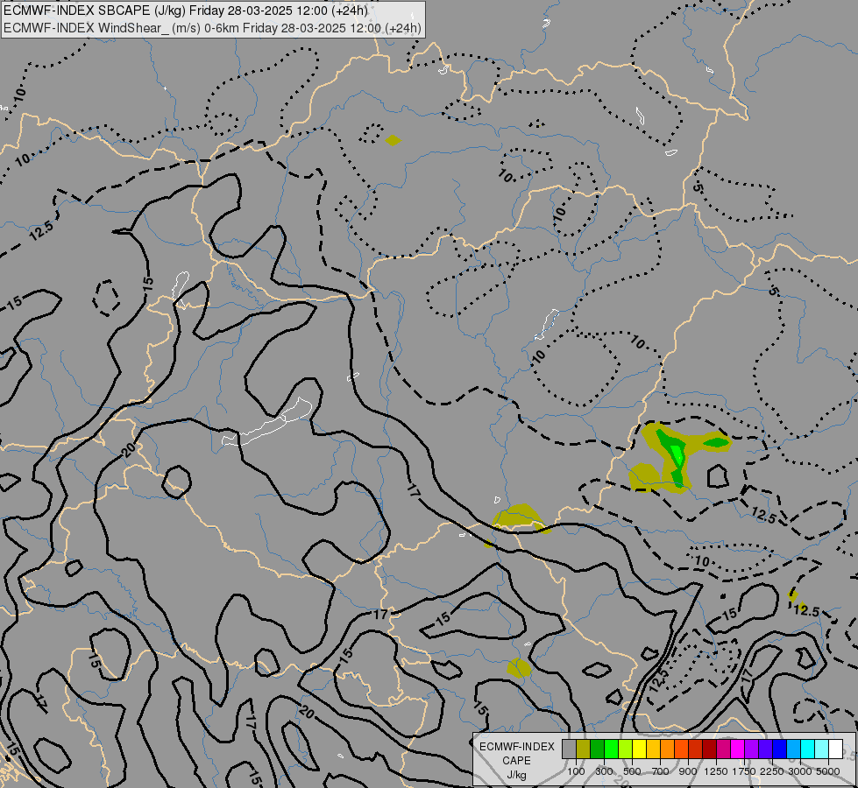858x788 pixels.
Task: Click the small olive diamond CAPE patch near the map's upper edge
Action: [393, 141]
